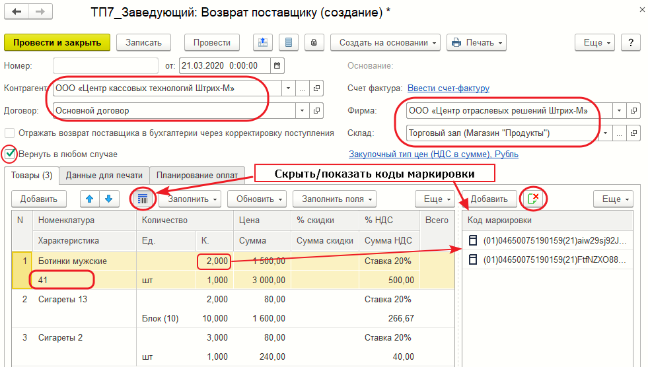Click the Код маркировки column header
The image size is (648, 367).
(548, 220)
